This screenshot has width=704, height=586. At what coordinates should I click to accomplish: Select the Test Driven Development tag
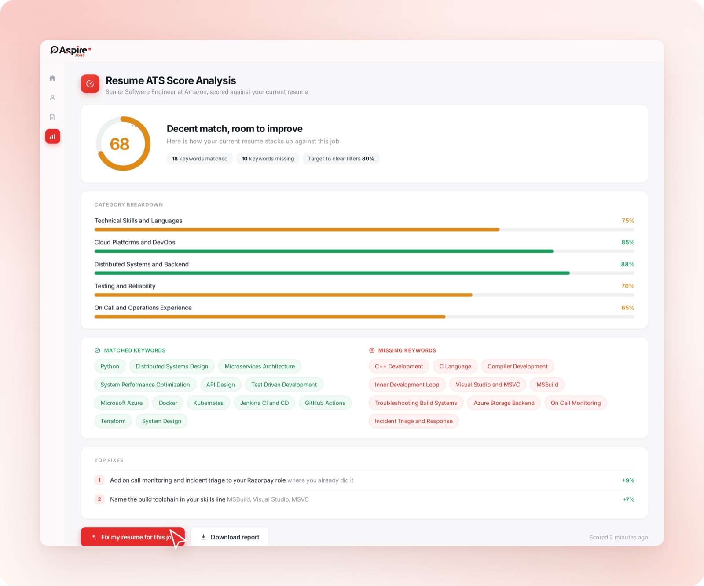pos(284,385)
